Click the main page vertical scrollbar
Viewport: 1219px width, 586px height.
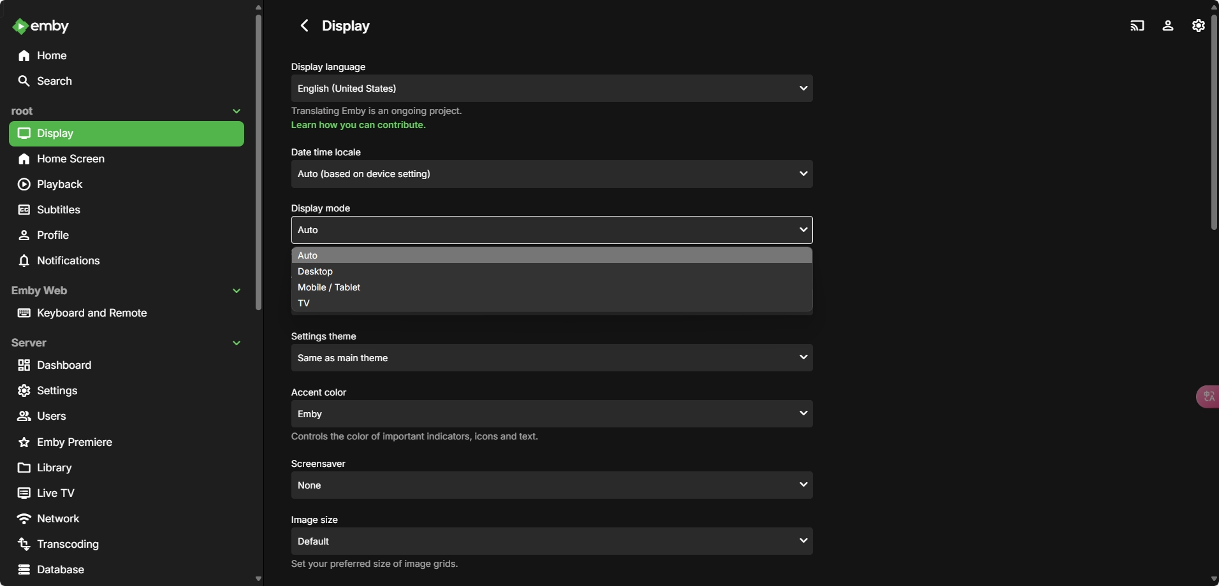click(x=1214, y=121)
